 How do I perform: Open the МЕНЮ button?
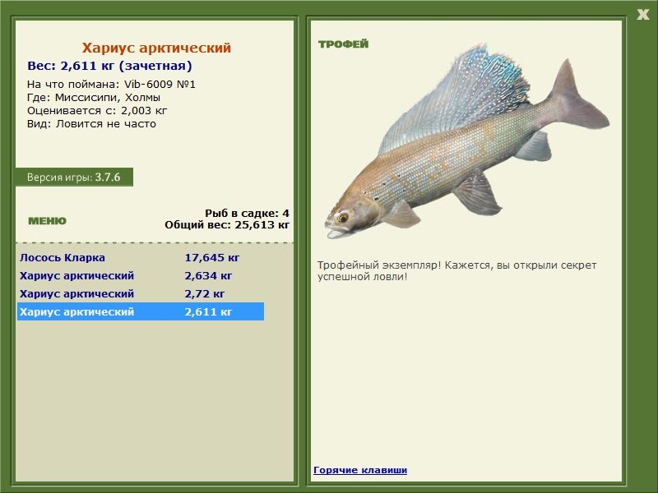(47, 221)
